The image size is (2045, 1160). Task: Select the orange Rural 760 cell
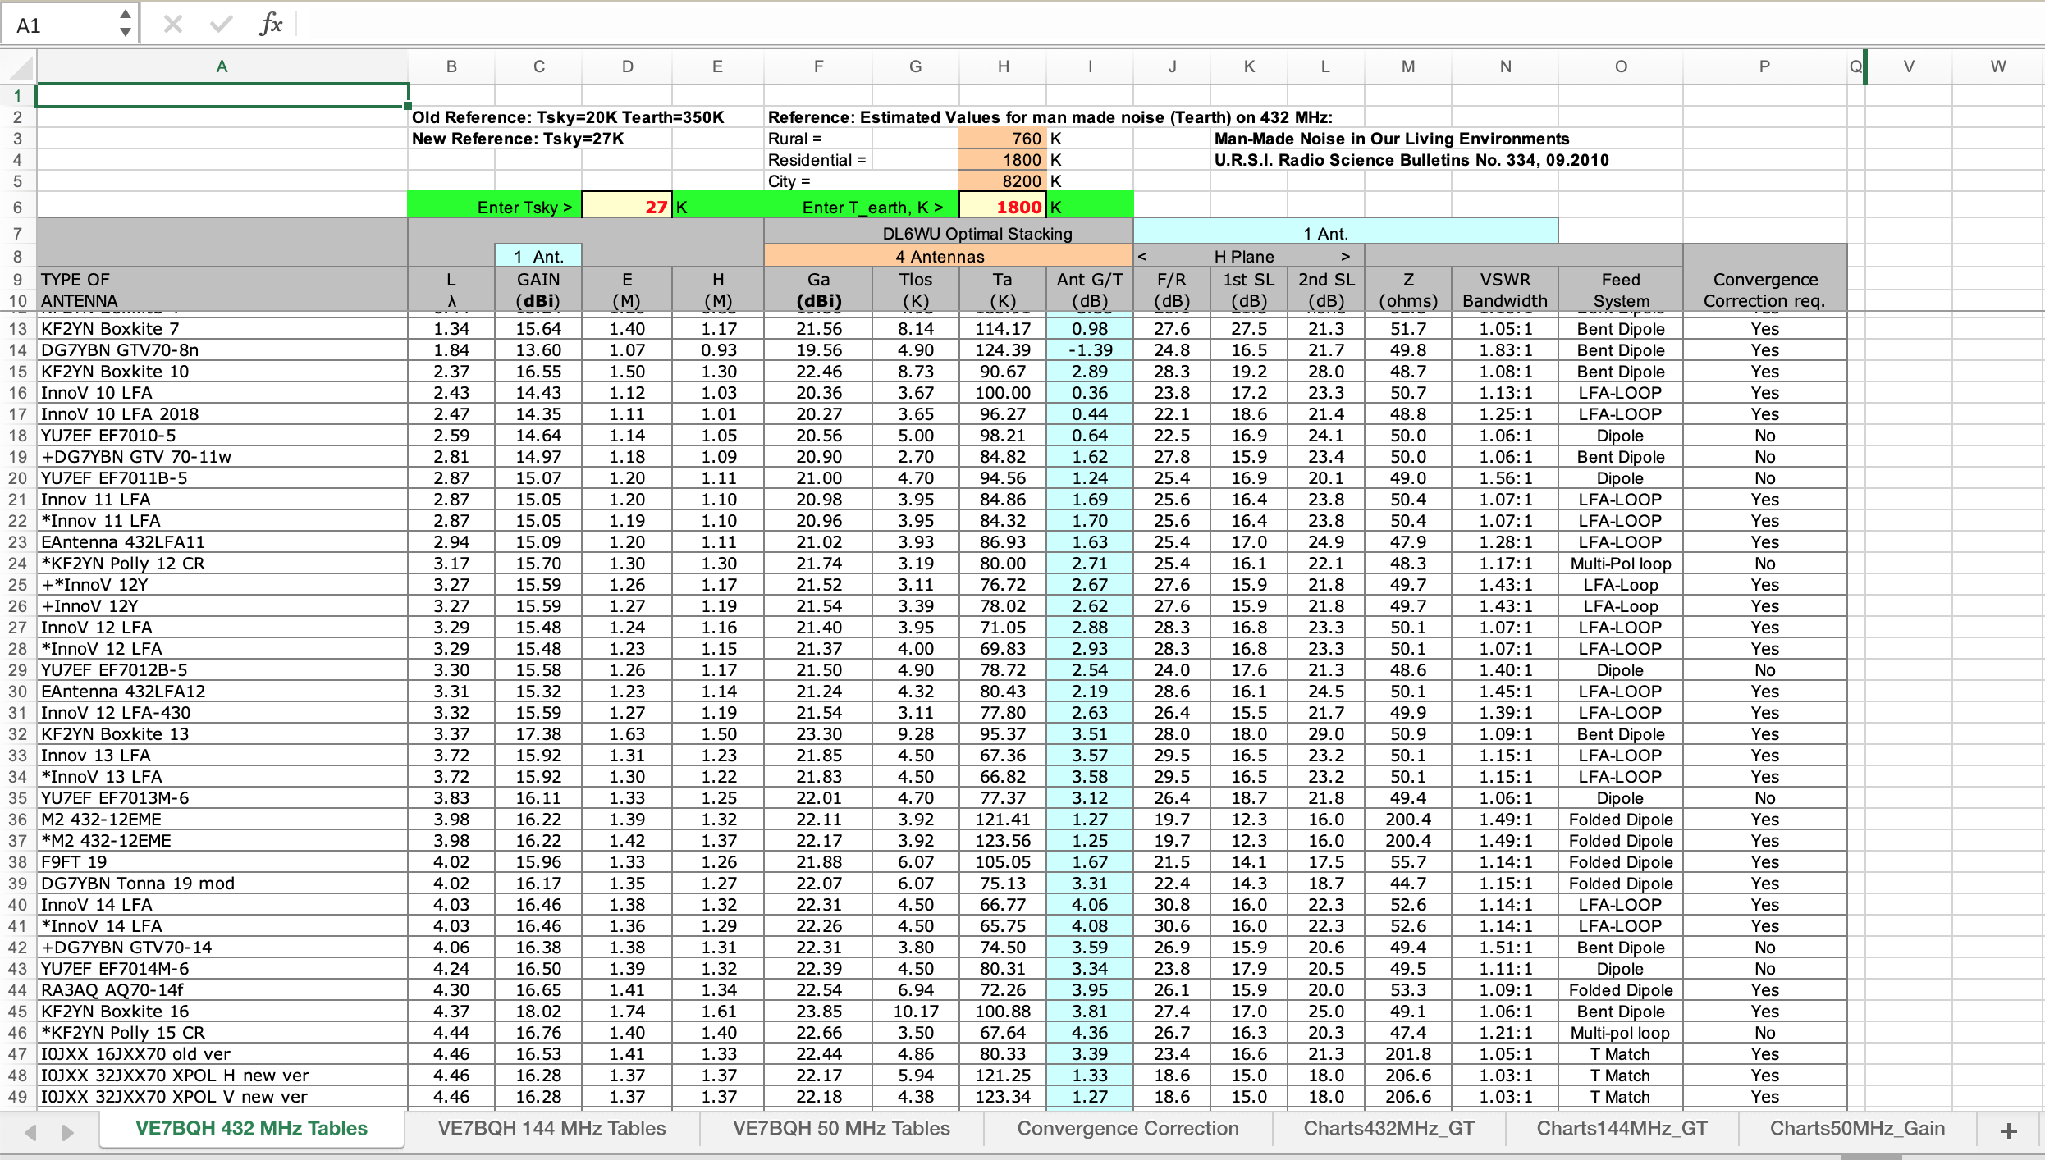coord(1002,139)
